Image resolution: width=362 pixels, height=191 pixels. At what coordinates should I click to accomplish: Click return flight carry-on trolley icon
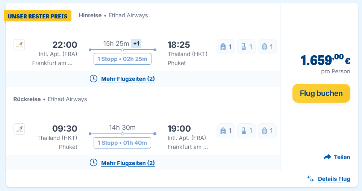pos(244,131)
